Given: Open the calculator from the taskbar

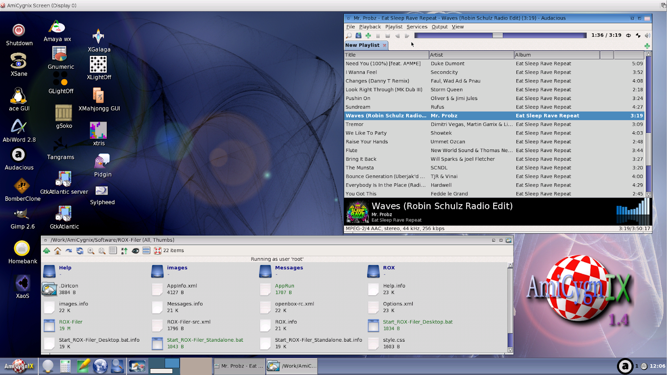Looking at the screenshot, I should 65,366.
